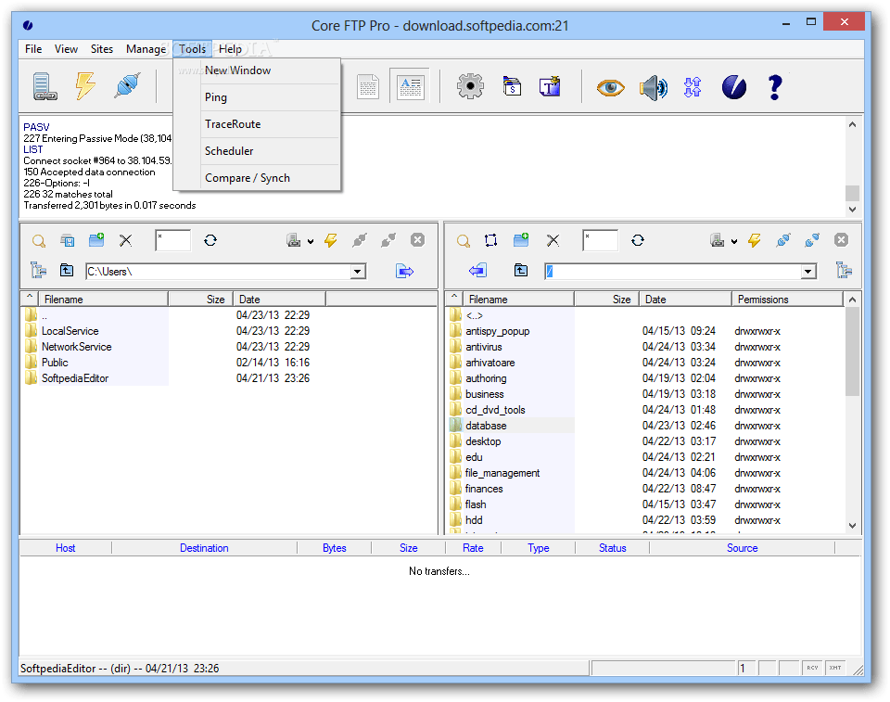The height and width of the screenshot is (702, 890).
Task: Toggle remote directory tree view icon
Action: (844, 270)
